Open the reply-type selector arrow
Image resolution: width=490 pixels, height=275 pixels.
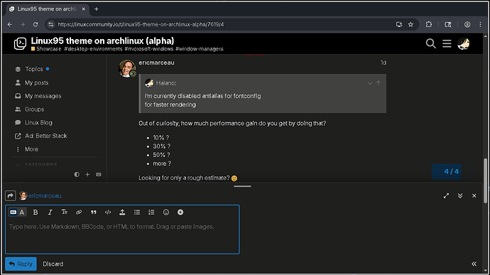tap(11, 196)
